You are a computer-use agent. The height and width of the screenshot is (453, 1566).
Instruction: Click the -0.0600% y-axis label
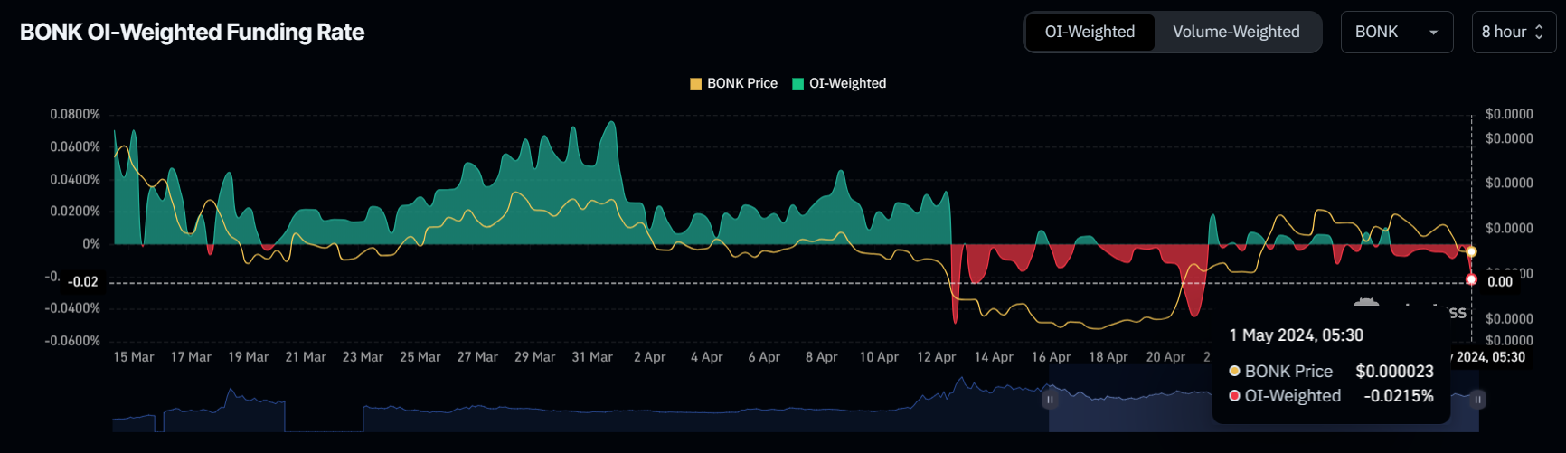[x=72, y=341]
